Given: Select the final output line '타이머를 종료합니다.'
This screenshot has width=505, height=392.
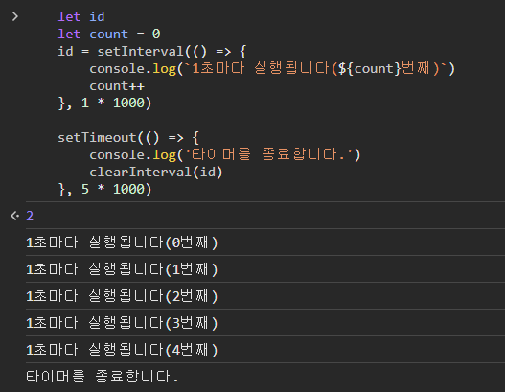Looking at the screenshot, I should click(x=103, y=377).
